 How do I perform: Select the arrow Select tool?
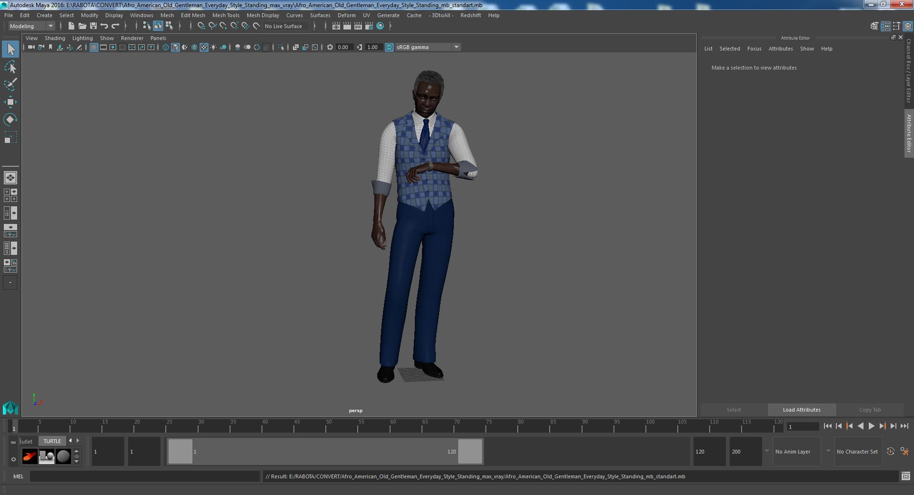pos(10,50)
